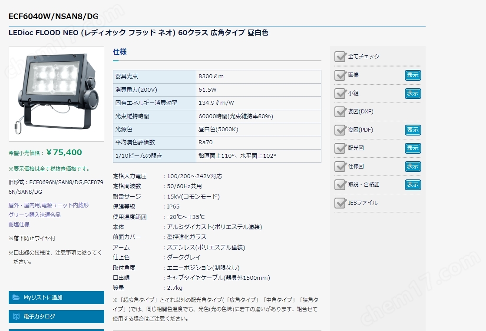Click model number ECF6040W/NSAN8/DG heading

(x=53, y=17)
